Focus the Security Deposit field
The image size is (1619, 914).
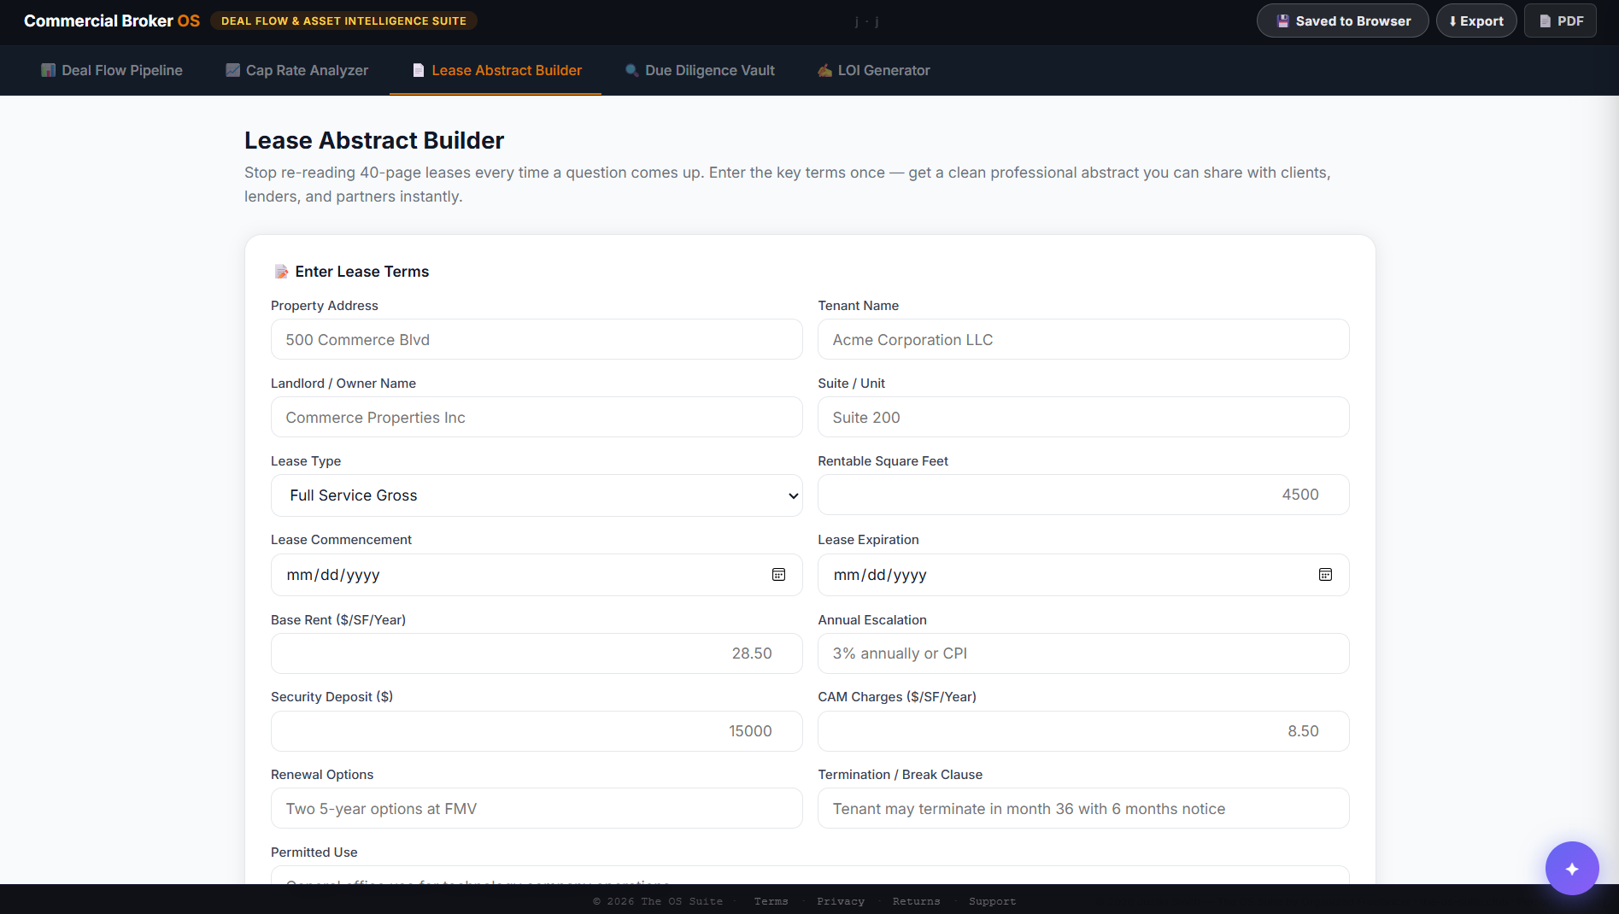point(537,731)
